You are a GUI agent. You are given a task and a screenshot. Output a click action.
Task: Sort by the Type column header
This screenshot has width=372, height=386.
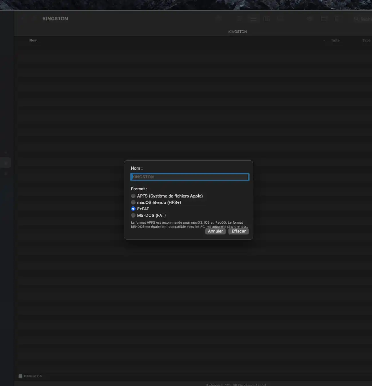pos(366,40)
